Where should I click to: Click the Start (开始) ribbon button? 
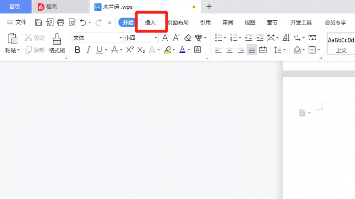point(128,23)
